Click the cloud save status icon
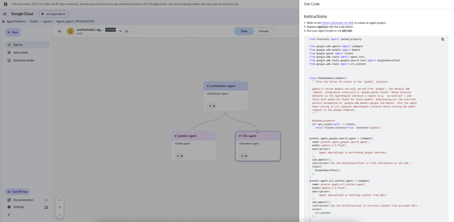454x222 pixels. tap(126, 31)
